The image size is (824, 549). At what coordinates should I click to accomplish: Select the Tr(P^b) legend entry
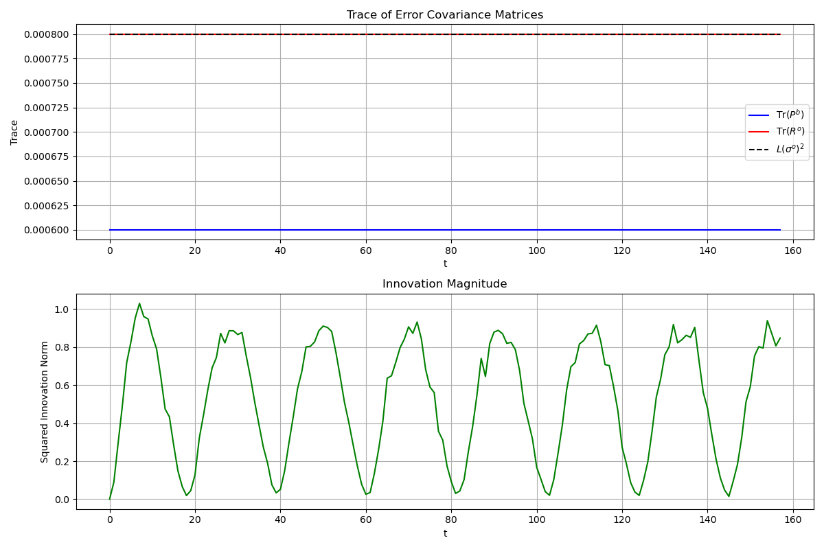[x=777, y=115]
